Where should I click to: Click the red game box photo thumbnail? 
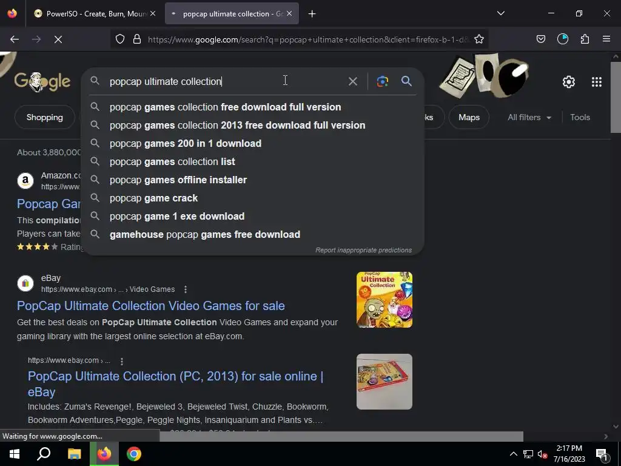coord(384,382)
